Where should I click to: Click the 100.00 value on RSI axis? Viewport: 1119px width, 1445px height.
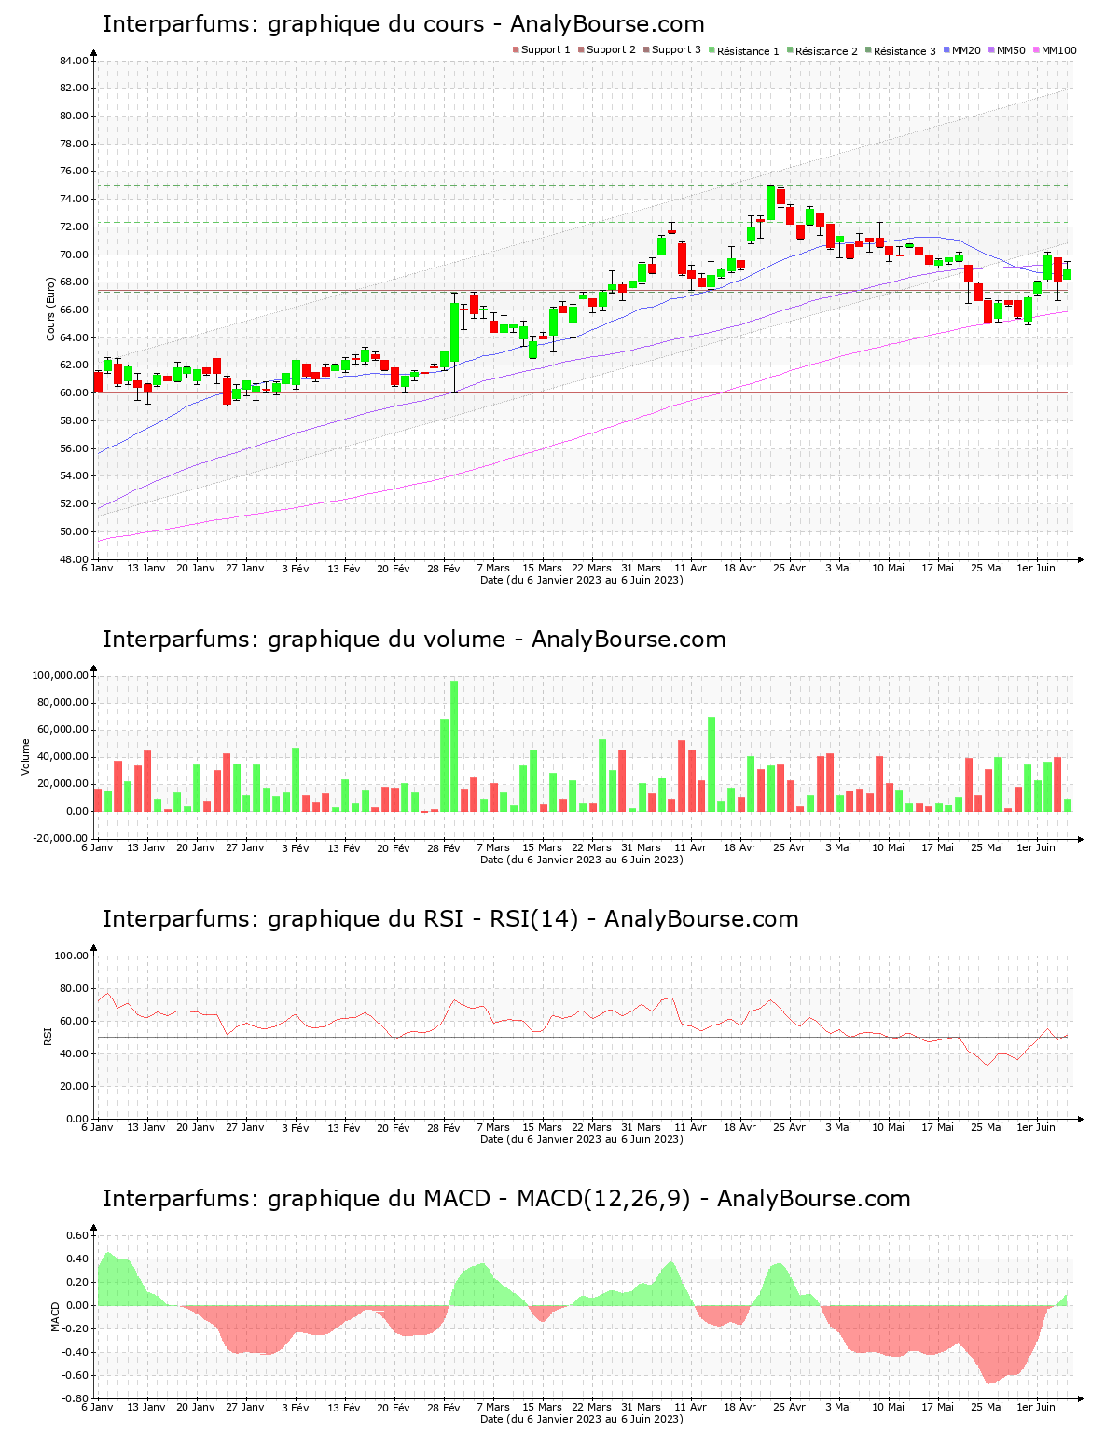[72, 956]
